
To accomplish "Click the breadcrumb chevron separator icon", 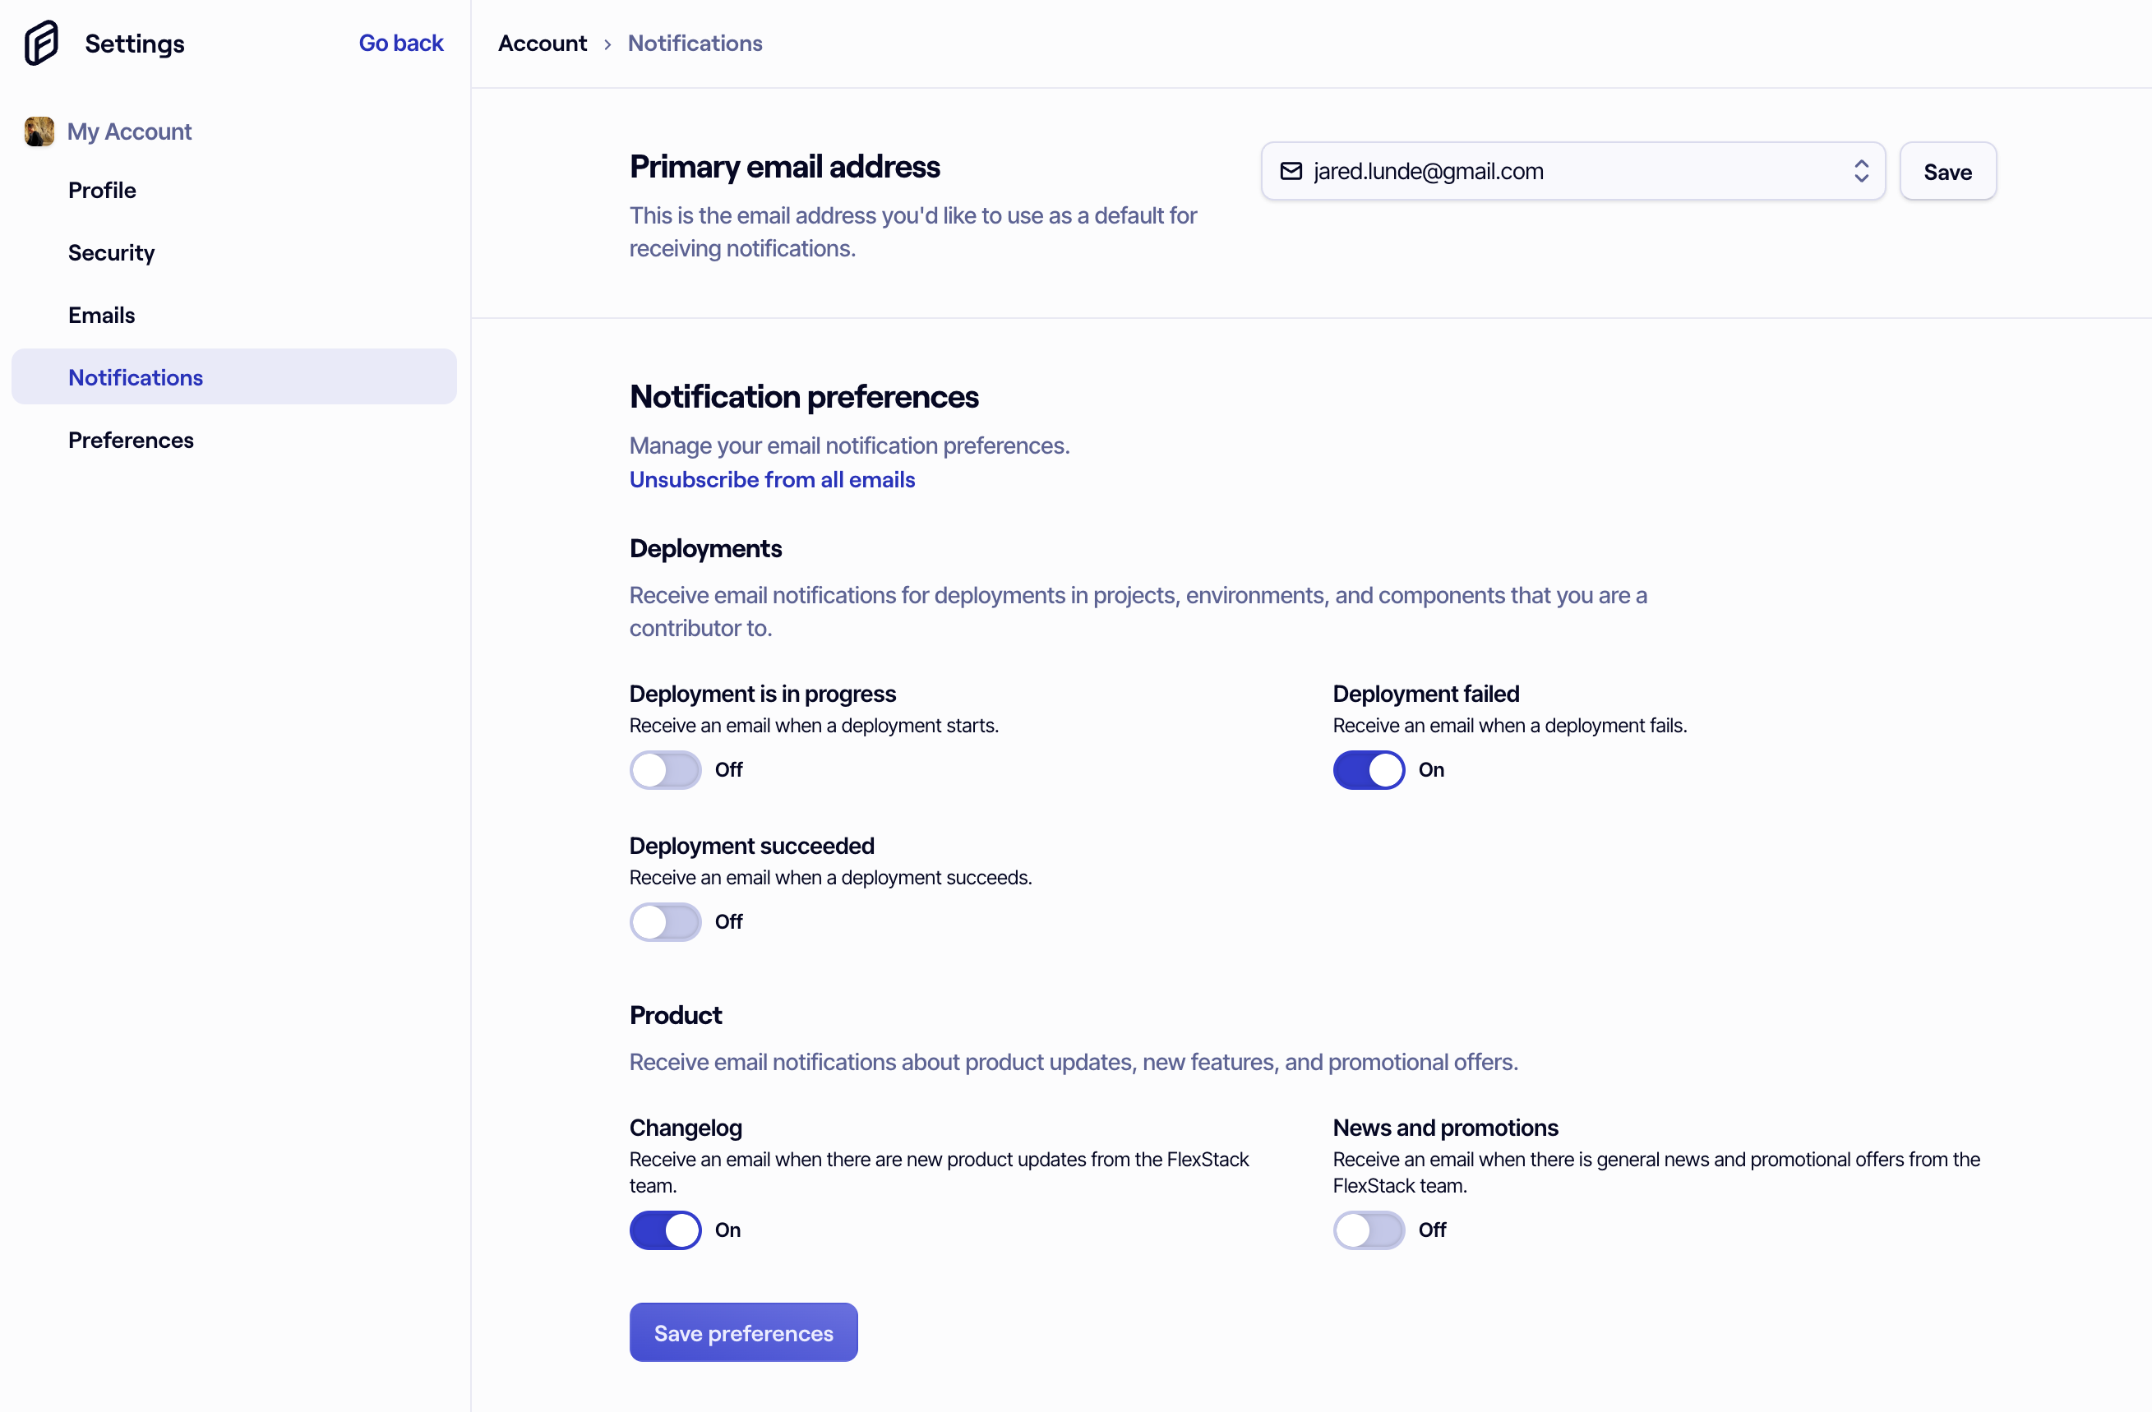I will 607,44.
